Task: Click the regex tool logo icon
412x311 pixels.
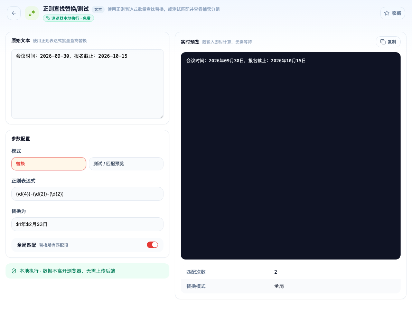Action: pos(32,13)
